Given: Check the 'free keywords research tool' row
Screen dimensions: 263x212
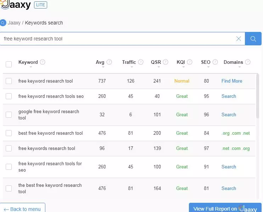Looking at the screenshot, I should [9, 148].
